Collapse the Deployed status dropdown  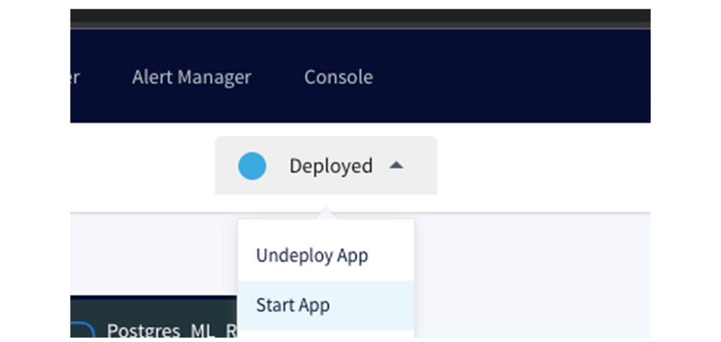pyautogui.click(x=326, y=166)
